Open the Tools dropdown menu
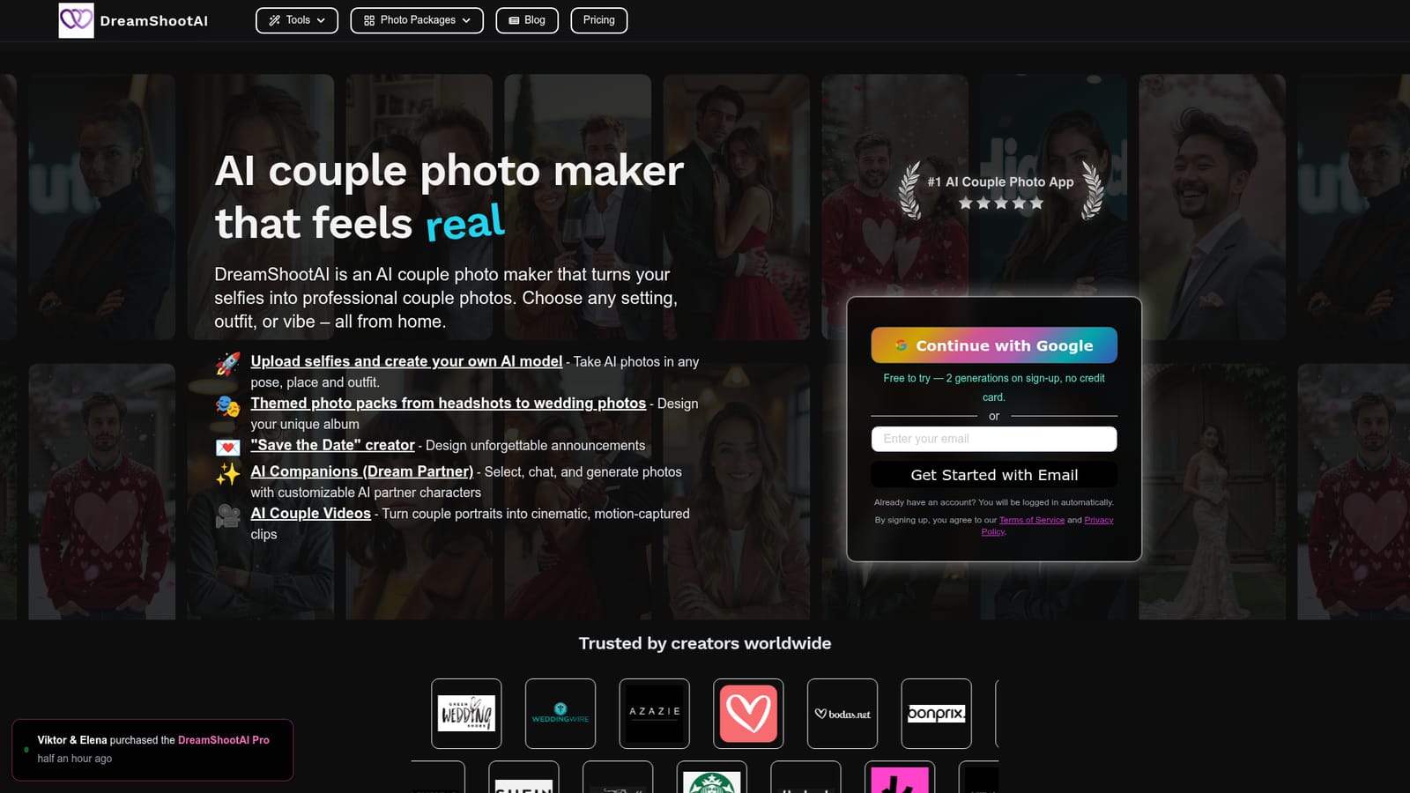This screenshot has height=793, width=1410. tap(297, 20)
